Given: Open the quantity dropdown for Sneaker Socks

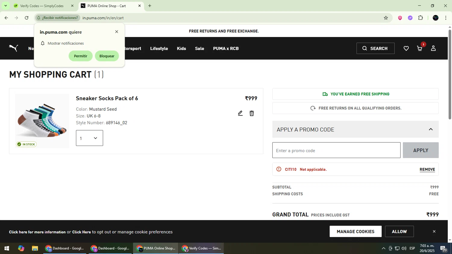Looking at the screenshot, I should pos(89,138).
